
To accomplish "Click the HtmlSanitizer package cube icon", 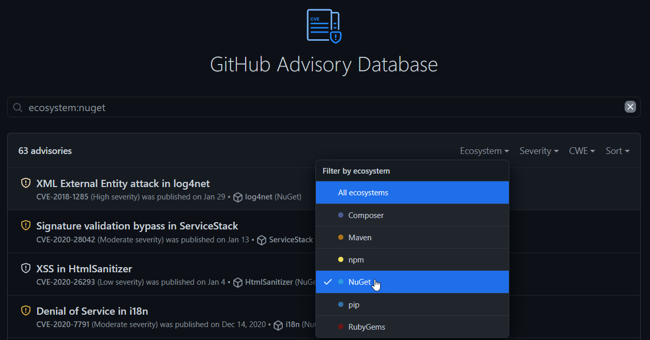I will pos(238,283).
